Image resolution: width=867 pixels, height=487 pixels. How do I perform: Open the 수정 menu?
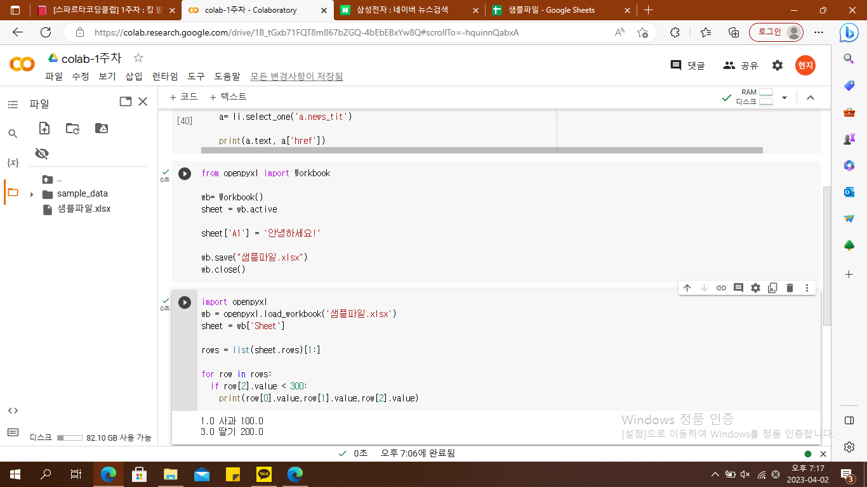point(81,76)
